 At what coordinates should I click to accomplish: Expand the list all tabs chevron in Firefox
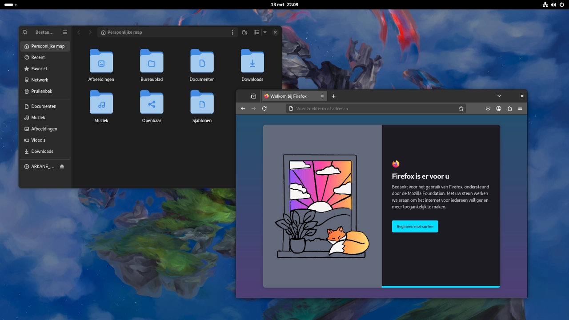pos(499,96)
